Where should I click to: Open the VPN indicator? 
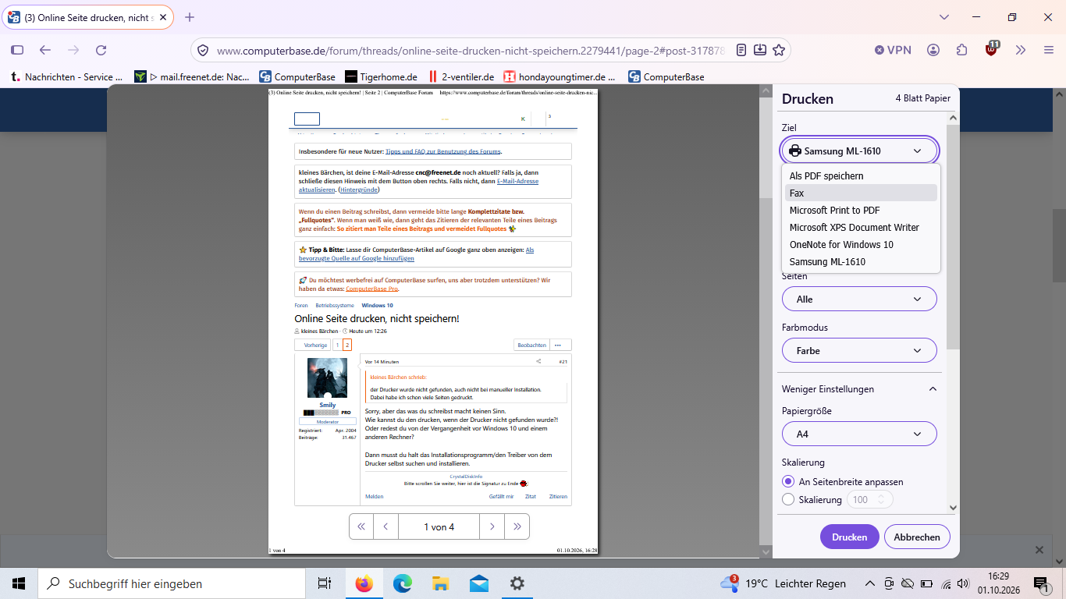pos(893,50)
